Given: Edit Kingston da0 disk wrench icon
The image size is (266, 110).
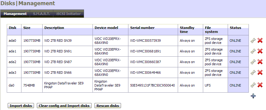Looking at the screenshot, I should click(253, 85).
